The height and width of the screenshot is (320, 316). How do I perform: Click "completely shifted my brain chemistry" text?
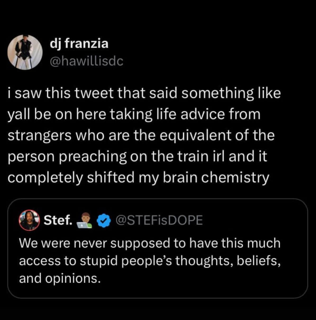tap(138, 177)
